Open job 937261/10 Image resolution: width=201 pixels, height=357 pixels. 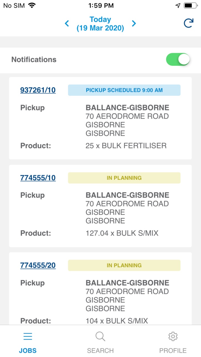[38, 90]
